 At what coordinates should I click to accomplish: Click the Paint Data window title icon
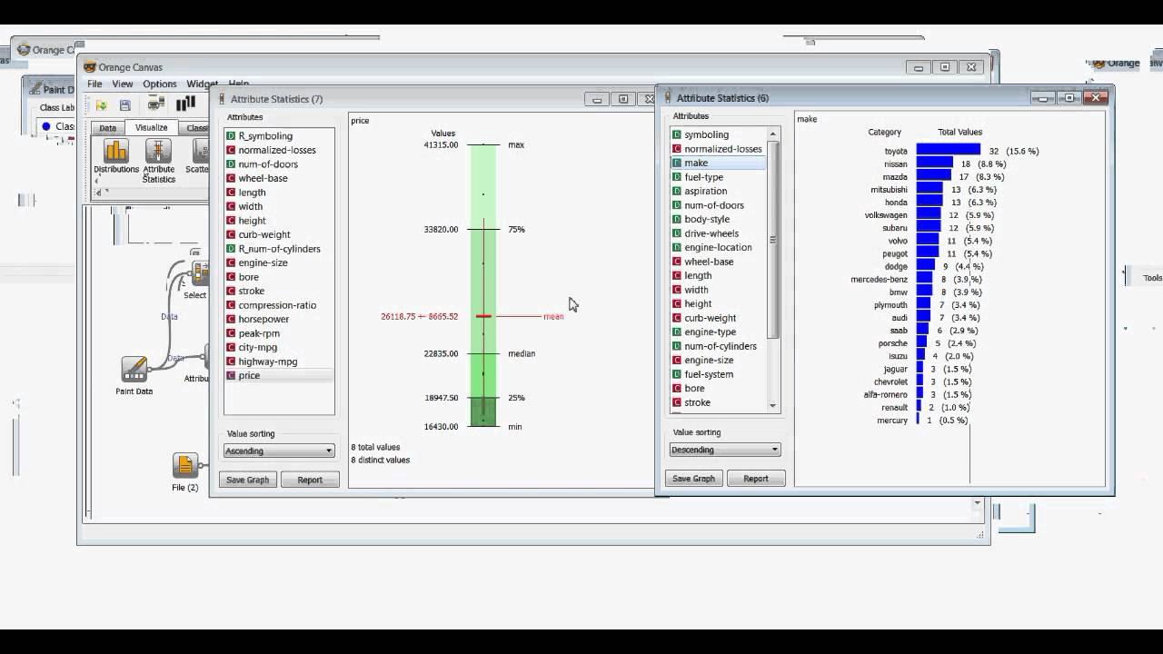tap(34, 89)
